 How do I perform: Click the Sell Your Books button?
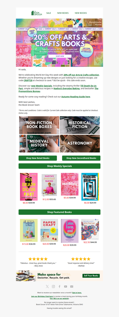click(x=91, y=275)
